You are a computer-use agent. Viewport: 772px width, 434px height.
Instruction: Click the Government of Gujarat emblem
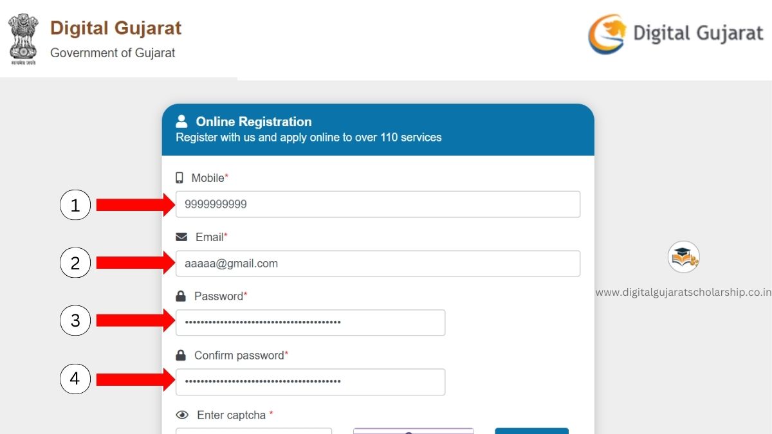click(x=23, y=39)
